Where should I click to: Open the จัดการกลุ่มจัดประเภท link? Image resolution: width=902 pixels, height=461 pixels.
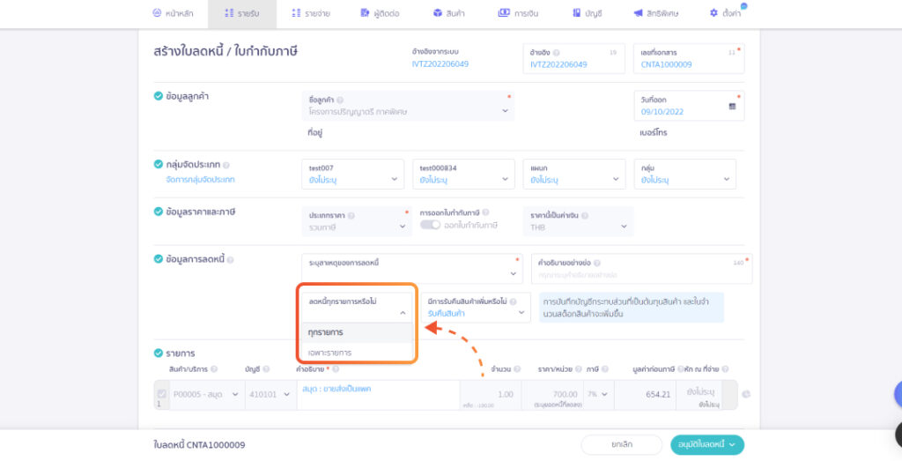click(x=200, y=180)
